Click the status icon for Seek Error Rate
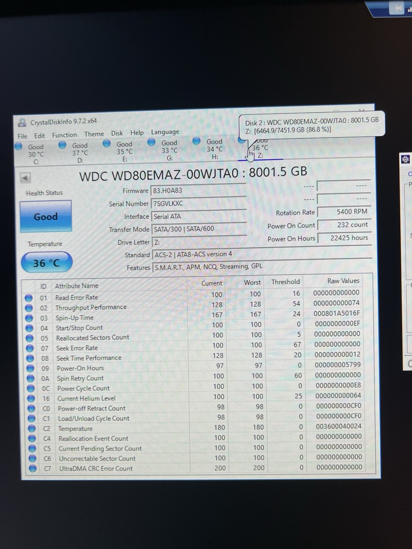Viewport: 412px width, 549px height. tap(30, 348)
